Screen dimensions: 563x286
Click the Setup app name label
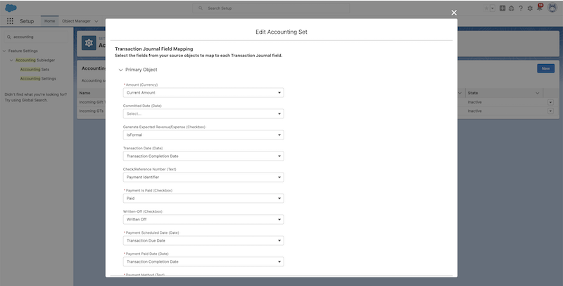pyautogui.click(x=27, y=21)
